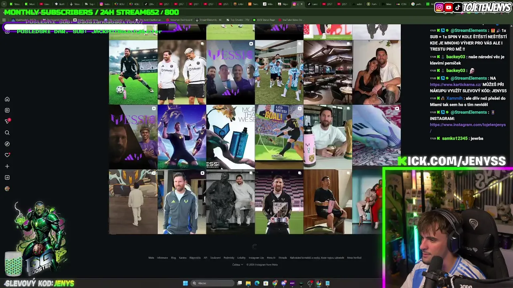Open the Instagram Lite footer link
This screenshot has height=288, width=513.
tap(256, 258)
